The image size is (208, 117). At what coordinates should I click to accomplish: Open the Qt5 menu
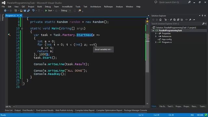point(23,6)
